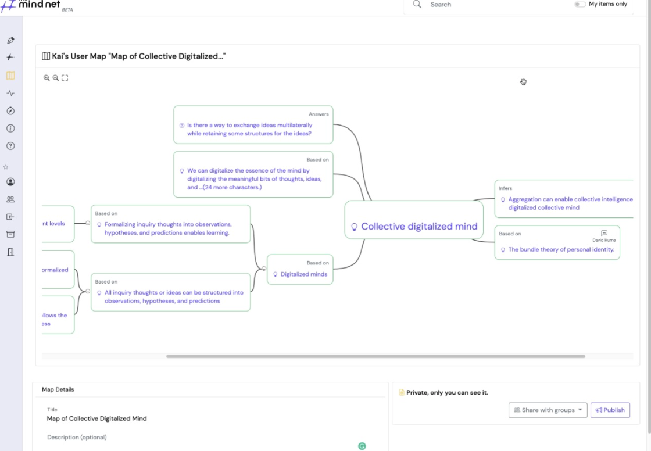Click the sign-in arrow icon in sidebar
Screen dimensions: 651x451
[x=11, y=217]
